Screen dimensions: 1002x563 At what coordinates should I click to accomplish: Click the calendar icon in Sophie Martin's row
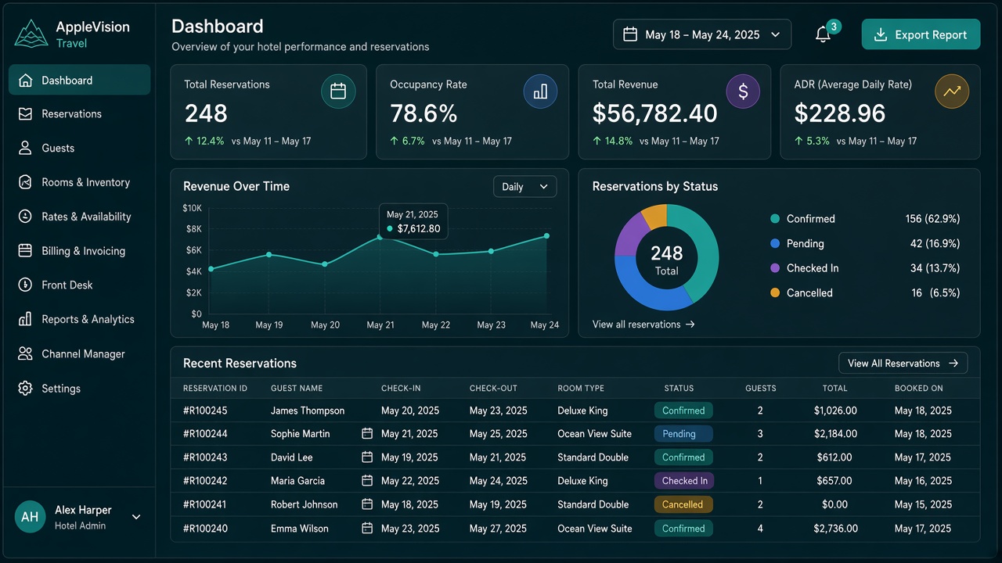(367, 433)
